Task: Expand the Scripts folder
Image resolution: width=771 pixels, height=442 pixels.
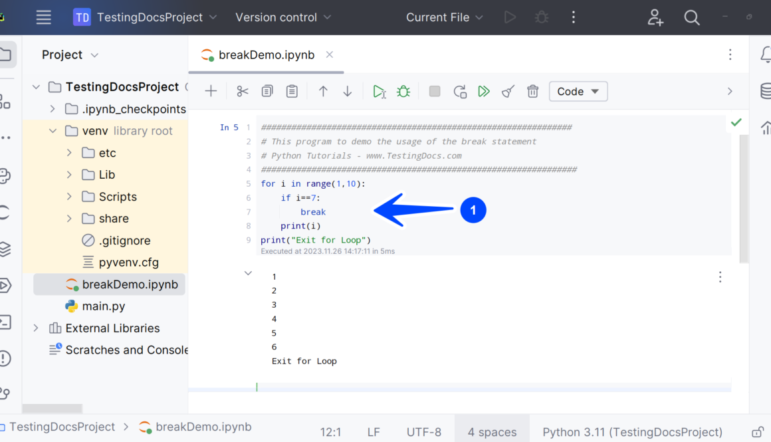Action: [x=69, y=197]
